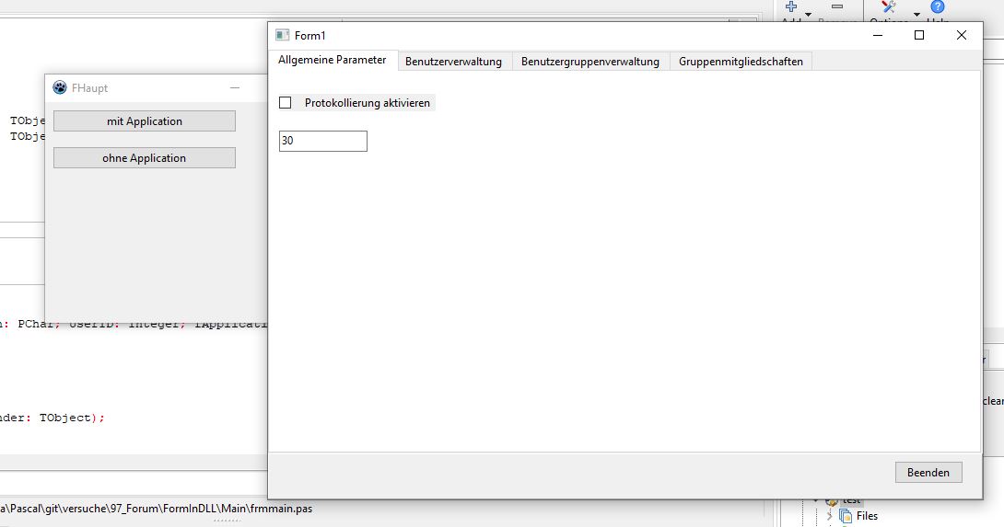The image size is (1004, 527).
Task: Open the Benutzergruppenverwaltung tab
Action: 590,62
